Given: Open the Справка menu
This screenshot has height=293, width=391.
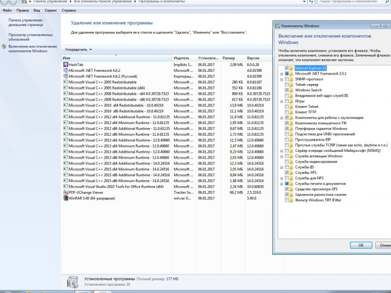Looking at the screenshot, I should (68, 10).
